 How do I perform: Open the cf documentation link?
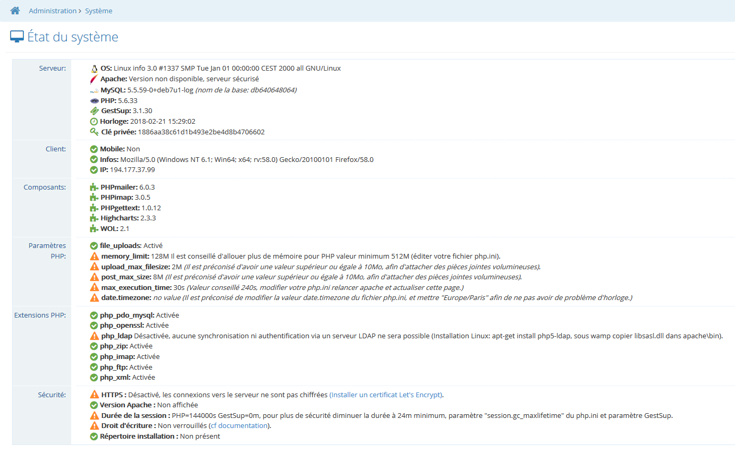point(239,426)
